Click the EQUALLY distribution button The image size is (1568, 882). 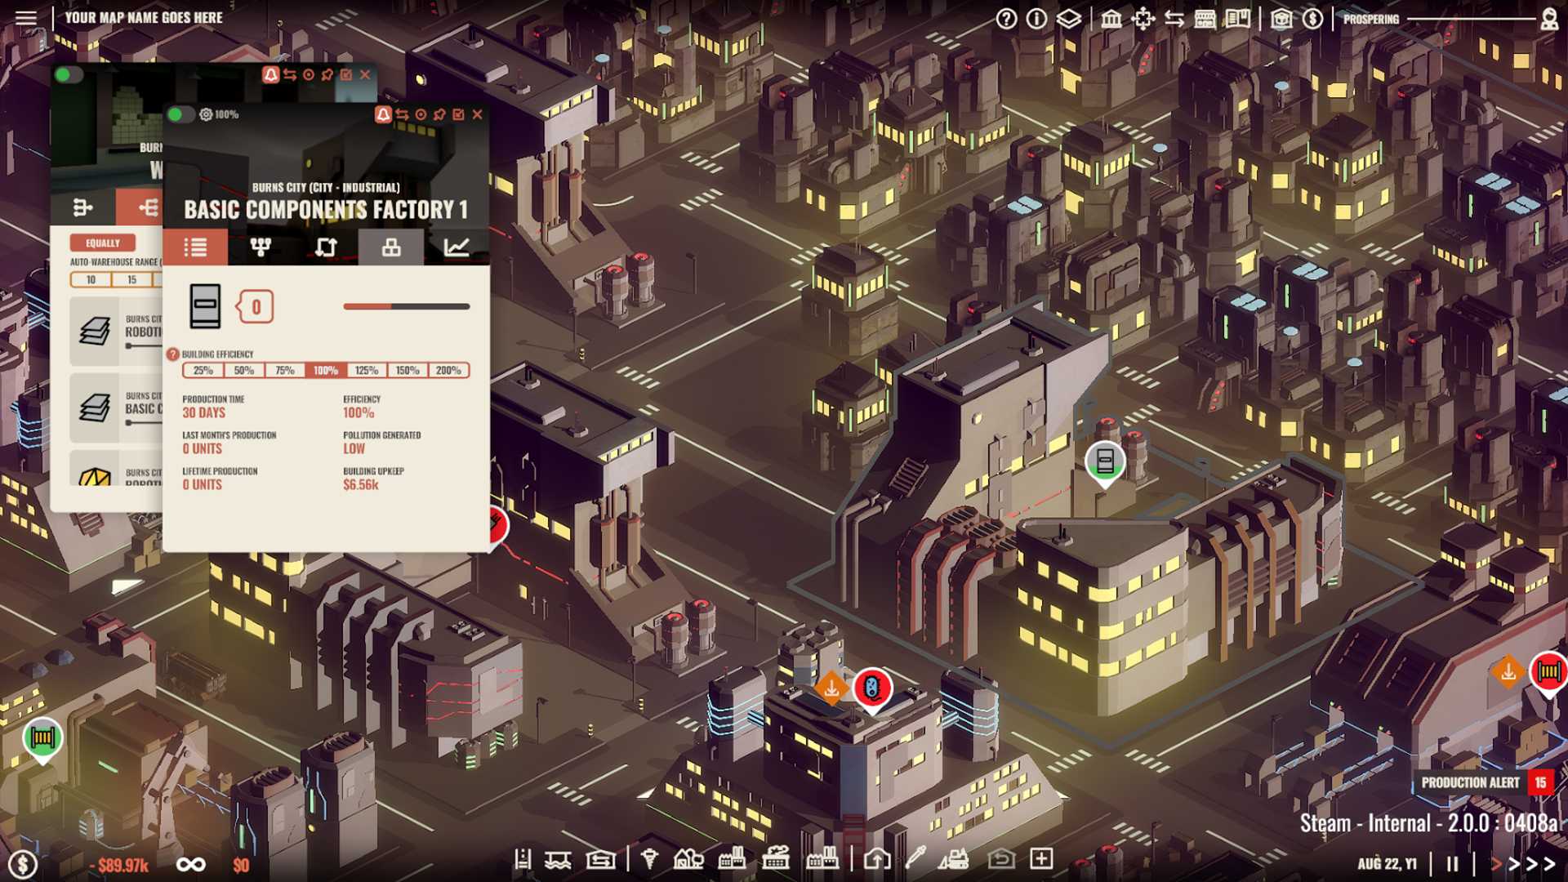[102, 243]
